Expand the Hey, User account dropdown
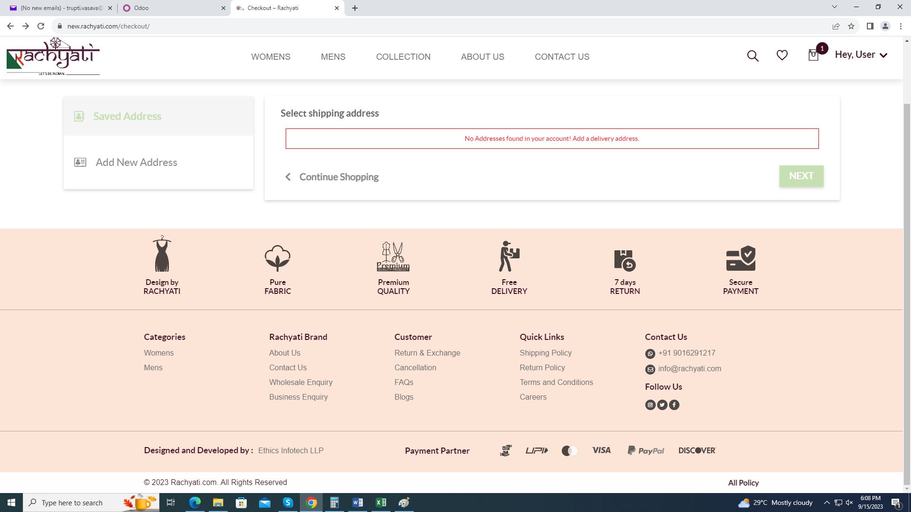Viewport: 911px width, 512px height. (x=861, y=55)
